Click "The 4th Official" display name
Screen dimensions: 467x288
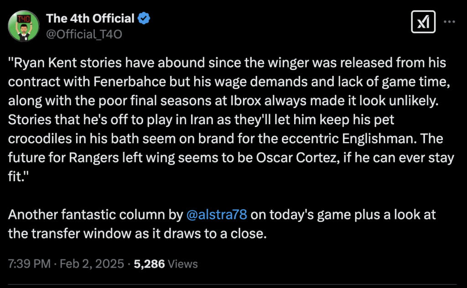(x=90, y=19)
